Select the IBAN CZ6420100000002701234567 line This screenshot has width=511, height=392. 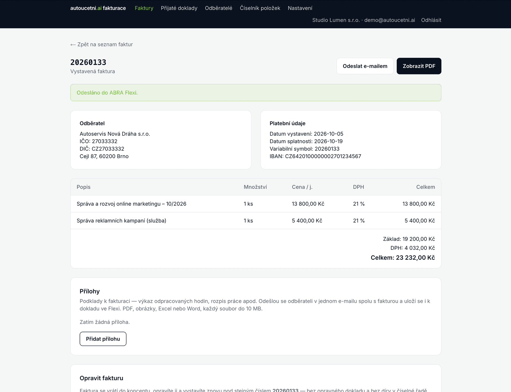(x=316, y=156)
